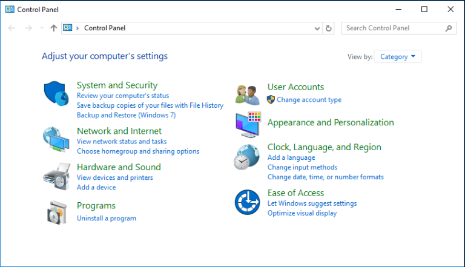Click Optimize visual display
The height and width of the screenshot is (267, 465).
pos(302,213)
